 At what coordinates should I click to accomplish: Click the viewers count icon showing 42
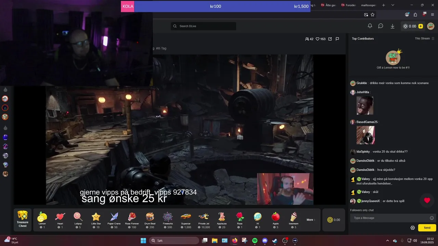[307, 39]
